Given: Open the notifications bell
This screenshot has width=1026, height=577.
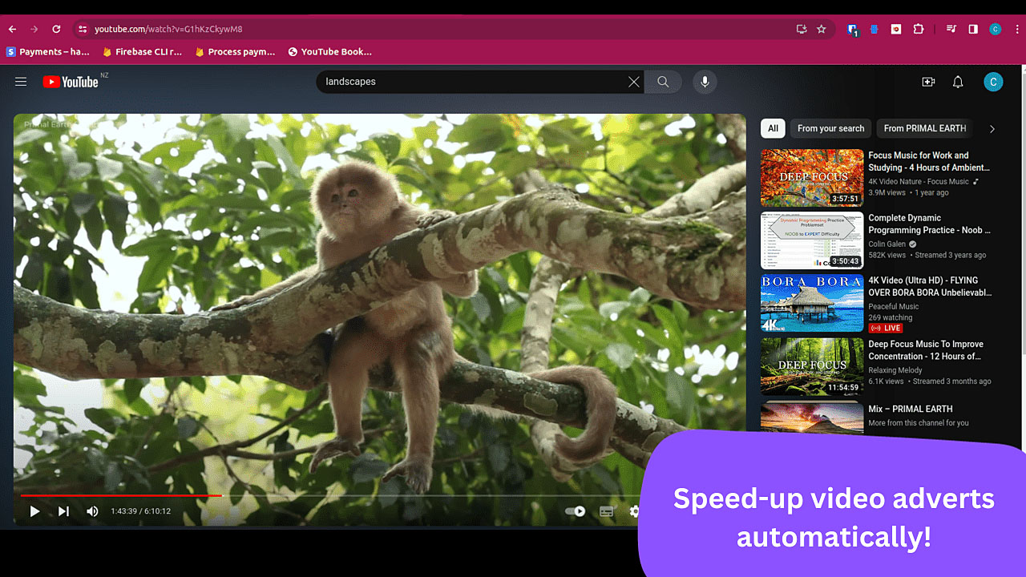Looking at the screenshot, I should (958, 82).
